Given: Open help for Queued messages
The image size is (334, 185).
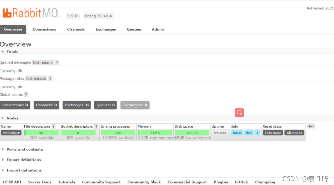Looking at the screenshot, I should click(57, 62).
